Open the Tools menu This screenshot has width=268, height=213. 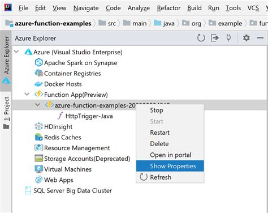pos(233,8)
